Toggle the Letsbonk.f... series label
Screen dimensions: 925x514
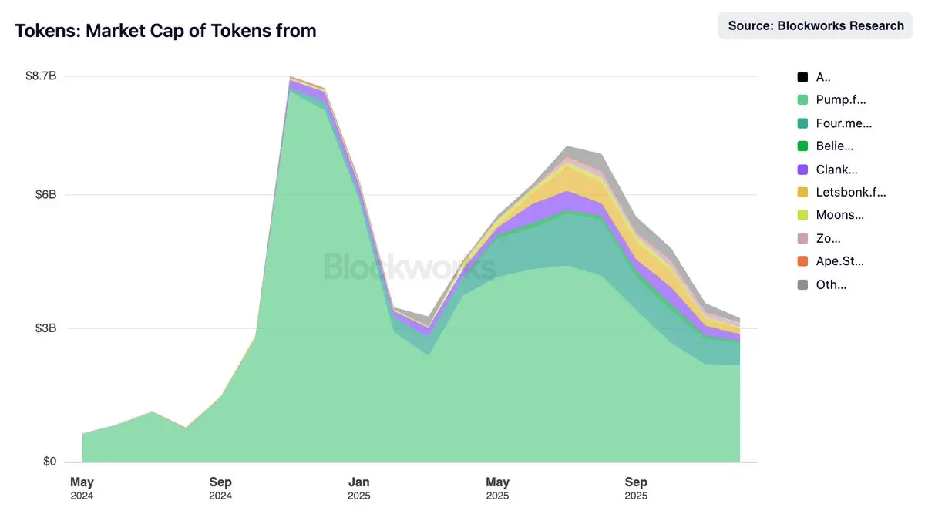point(851,193)
